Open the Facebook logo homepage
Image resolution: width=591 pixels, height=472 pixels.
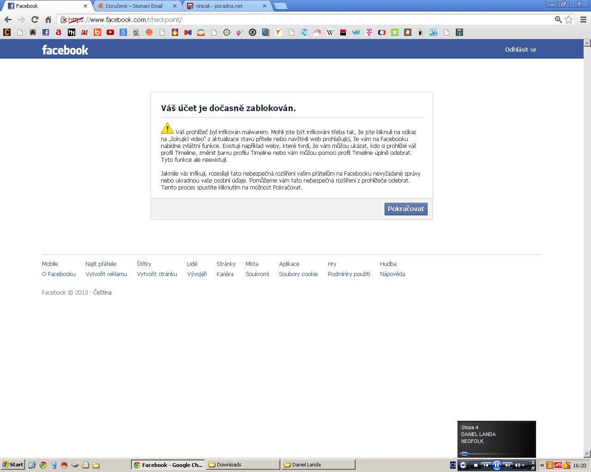coord(65,50)
